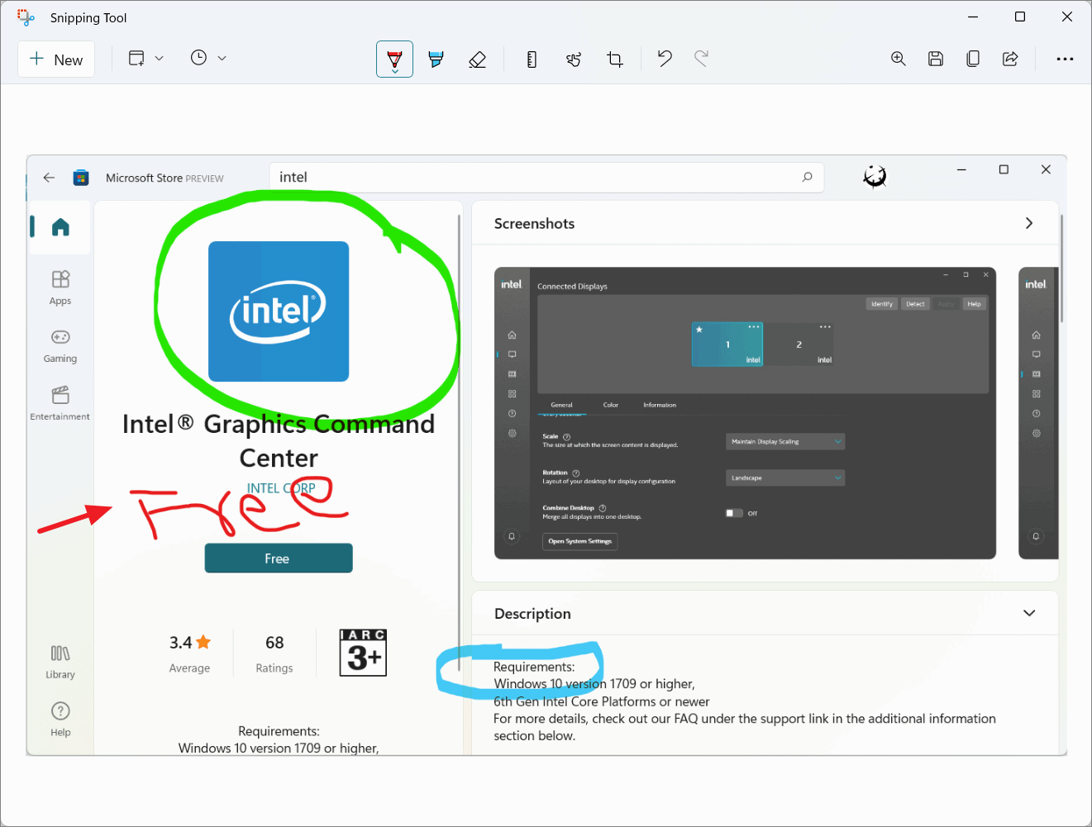Expand the Screenshots section chevron
This screenshot has height=827, width=1092.
[x=1029, y=223]
